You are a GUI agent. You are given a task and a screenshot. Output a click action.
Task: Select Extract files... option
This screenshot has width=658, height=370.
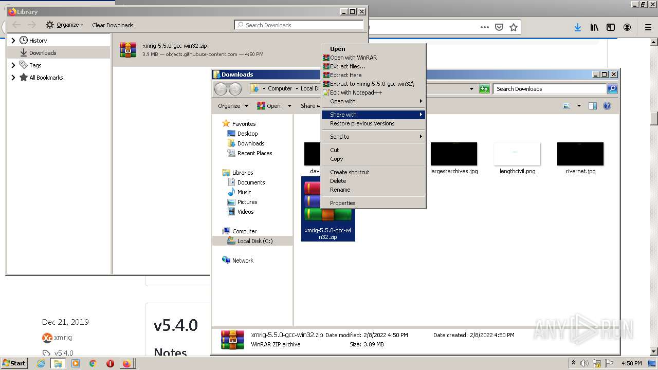pyautogui.click(x=373, y=66)
